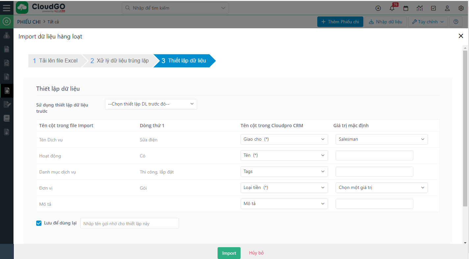The height and width of the screenshot is (259, 469).
Task: Open the notifications bell icon
Action: pos(392,9)
